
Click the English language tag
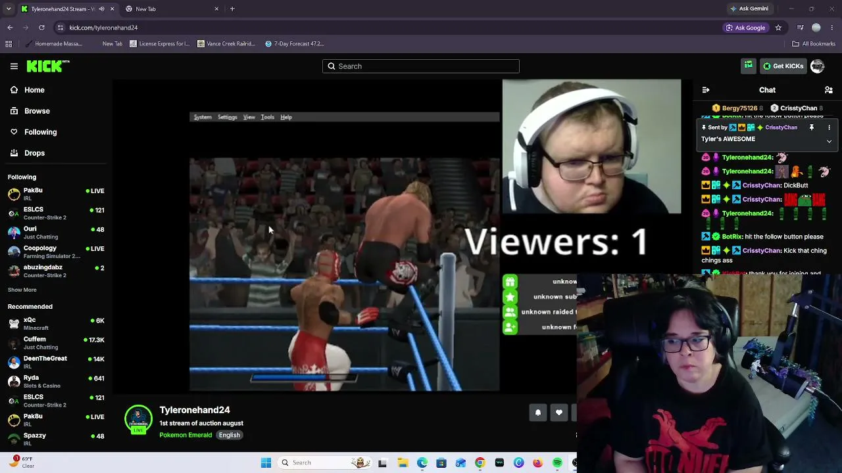(x=230, y=435)
